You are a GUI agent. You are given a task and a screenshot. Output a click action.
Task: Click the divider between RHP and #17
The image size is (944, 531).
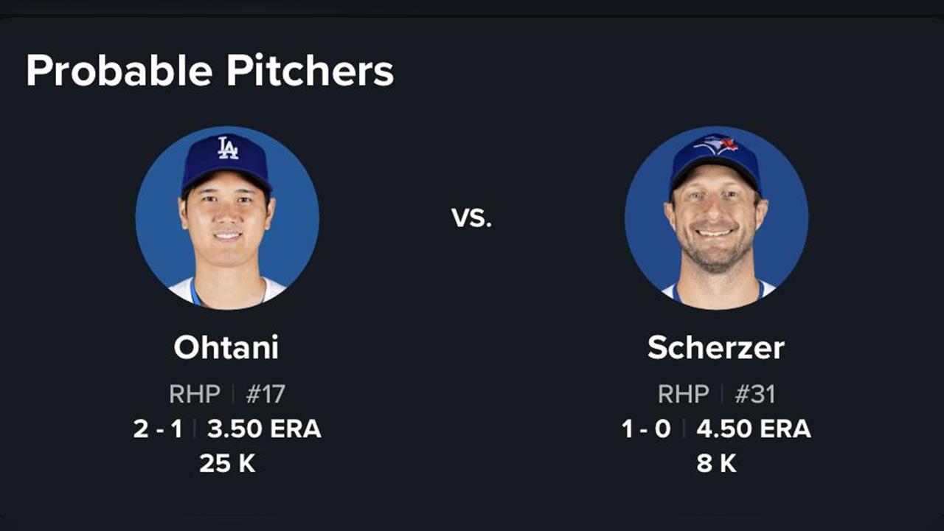pos(233,394)
